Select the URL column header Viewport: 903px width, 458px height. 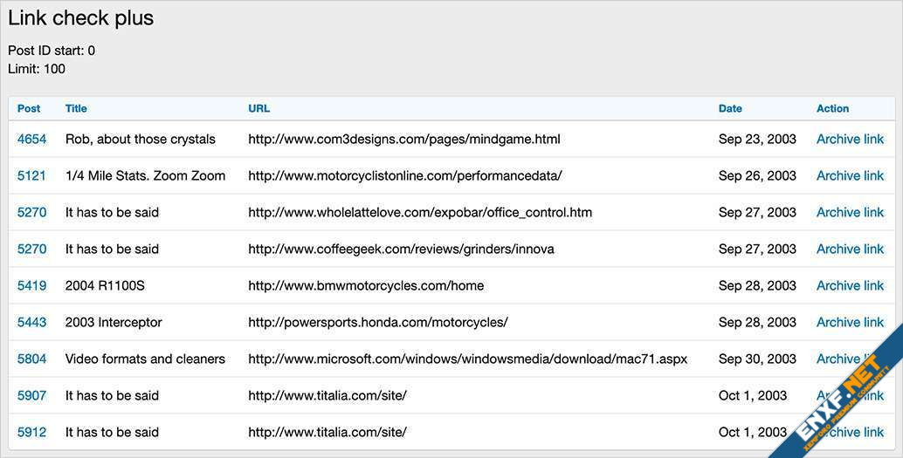pos(258,108)
